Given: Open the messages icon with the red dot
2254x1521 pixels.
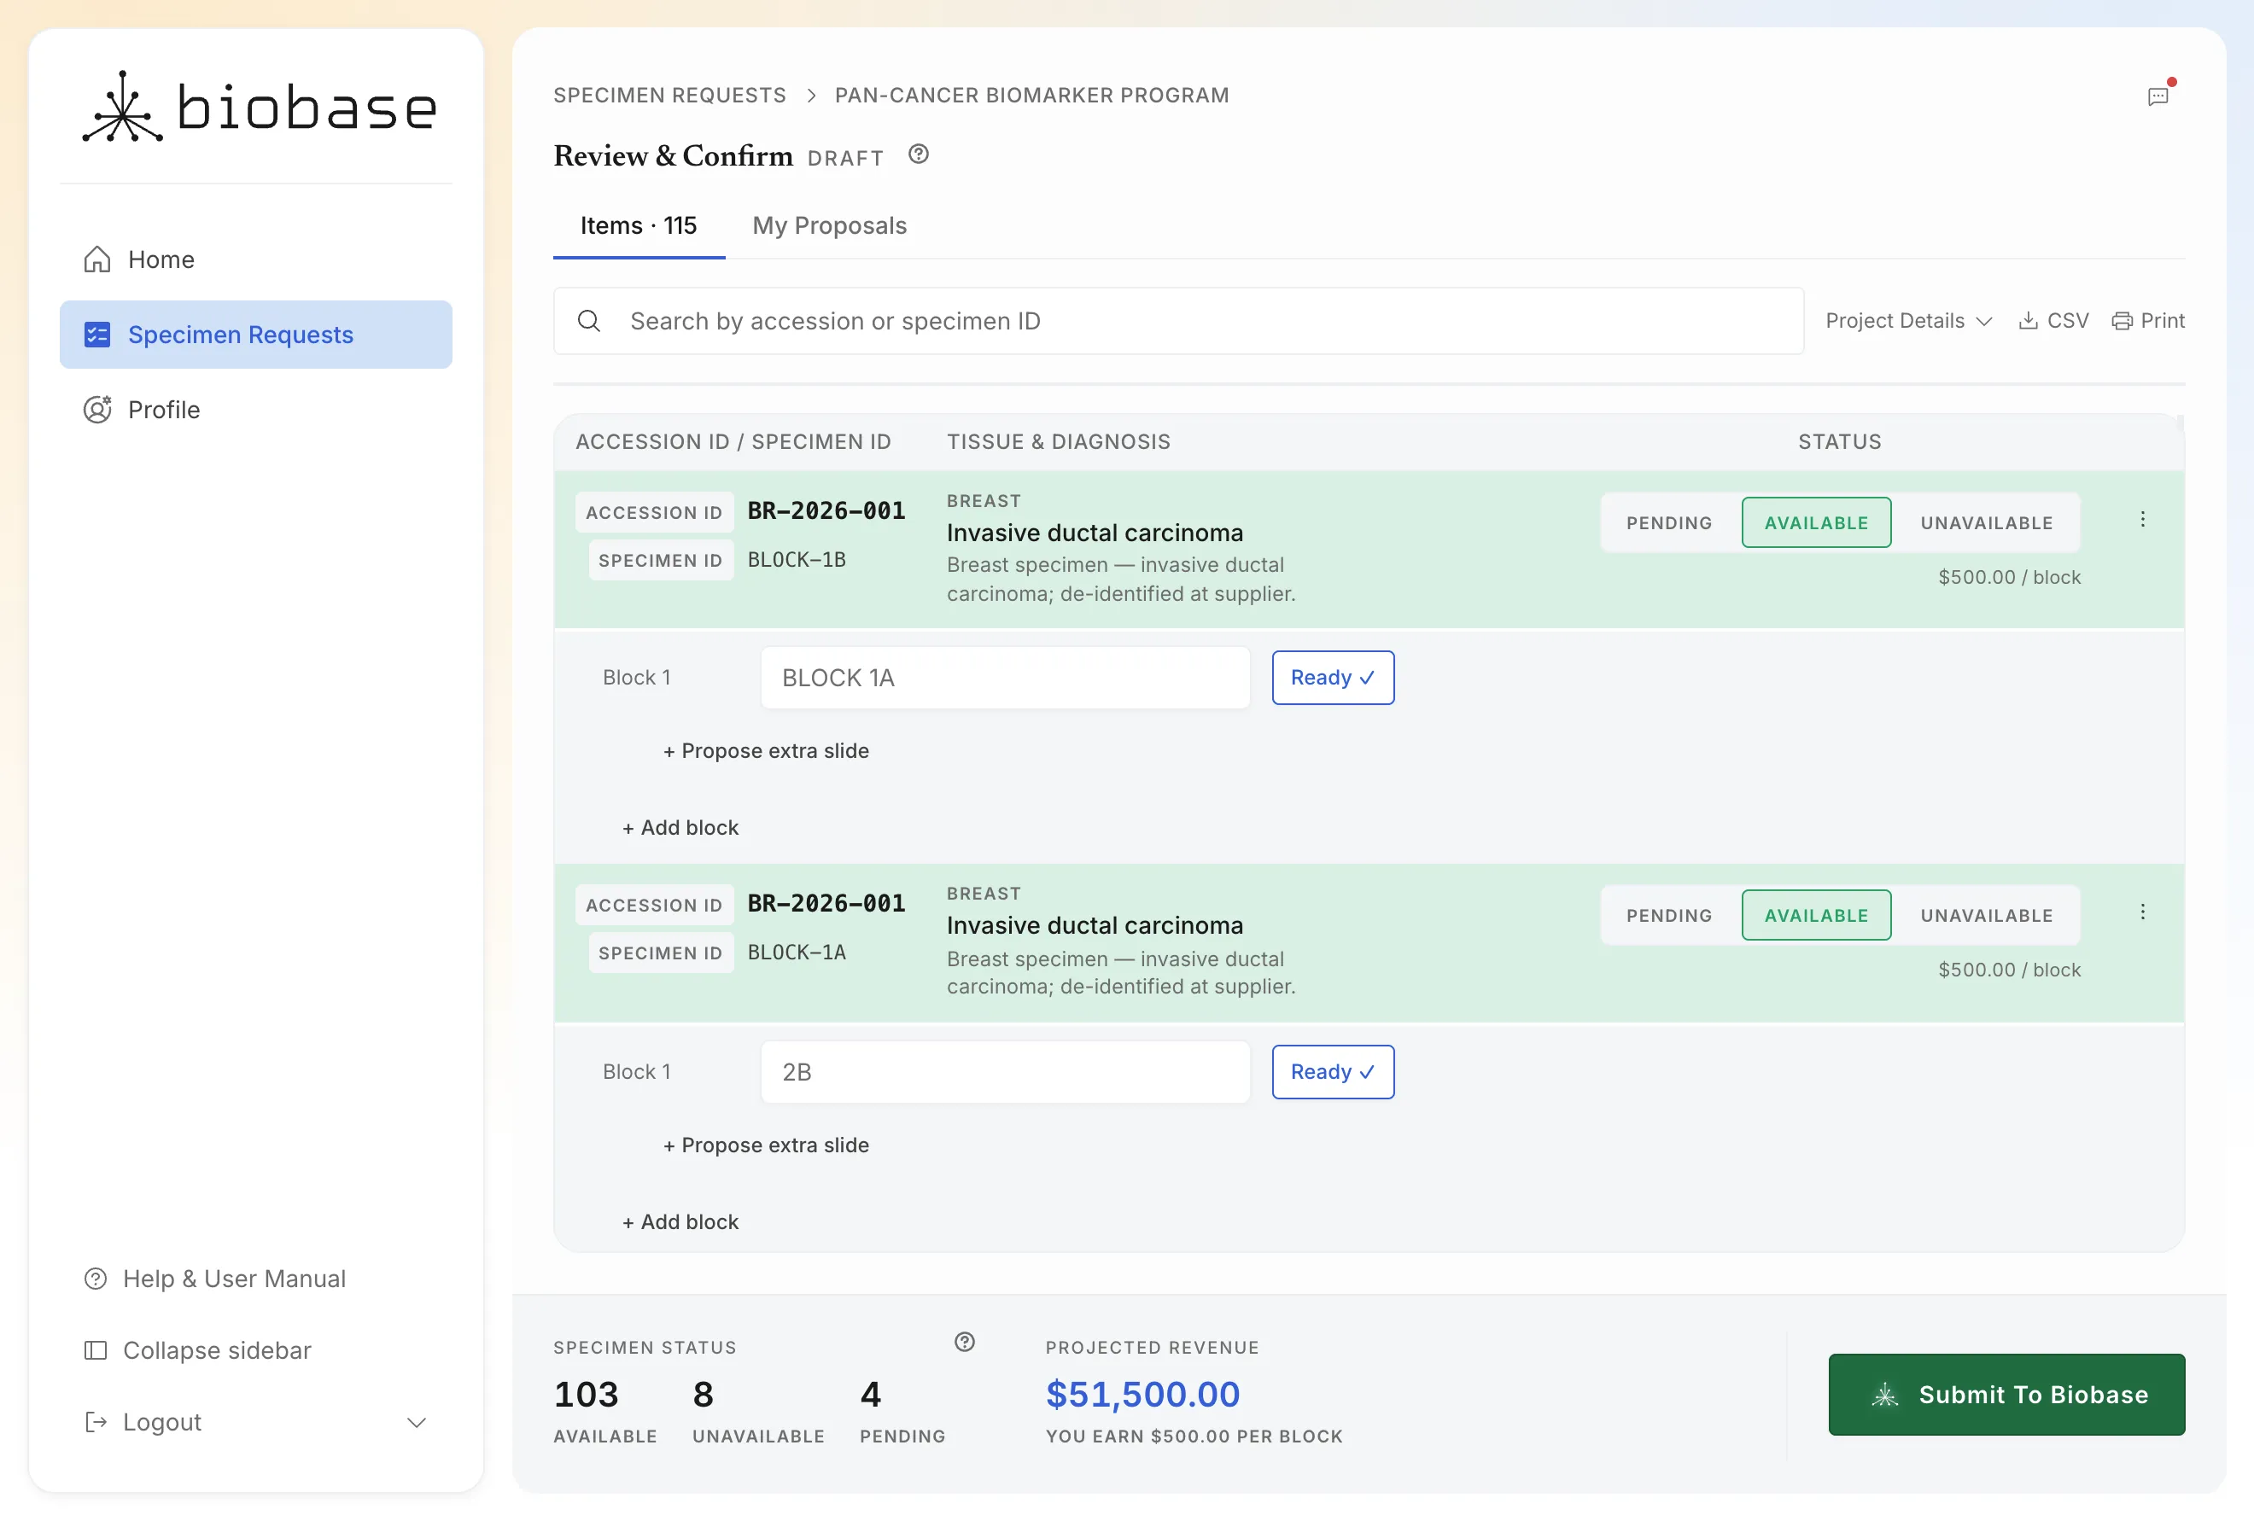Looking at the screenshot, I should [2158, 96].
